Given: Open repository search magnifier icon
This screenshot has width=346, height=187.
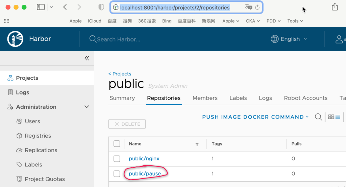Looking at the screenshot, I should [318, 117].
